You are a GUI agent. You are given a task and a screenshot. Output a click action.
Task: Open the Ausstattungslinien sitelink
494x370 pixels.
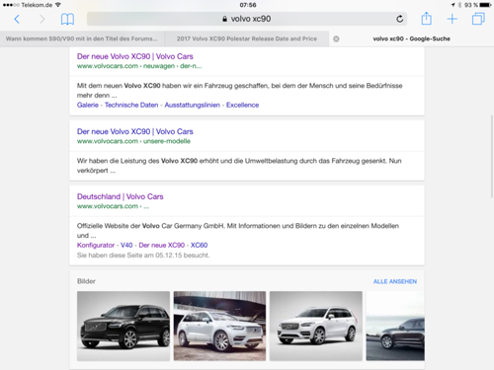coord(193,105)
